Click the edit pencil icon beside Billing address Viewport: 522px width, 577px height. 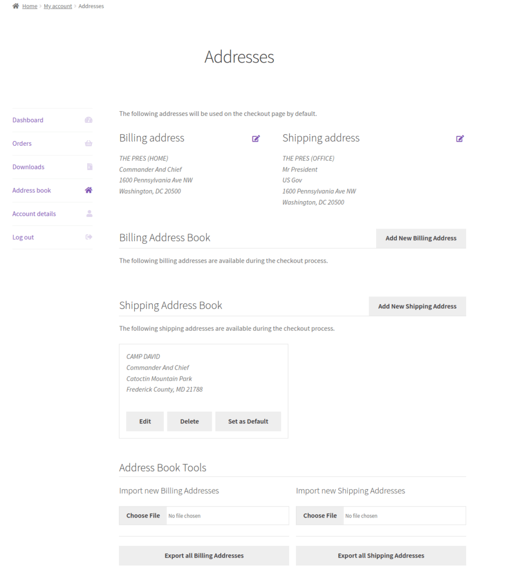[x=256, y=138]
